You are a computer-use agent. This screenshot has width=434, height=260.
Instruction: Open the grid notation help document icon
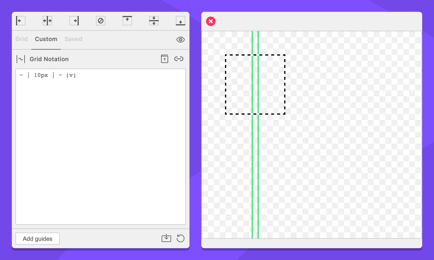click(165, 59)
